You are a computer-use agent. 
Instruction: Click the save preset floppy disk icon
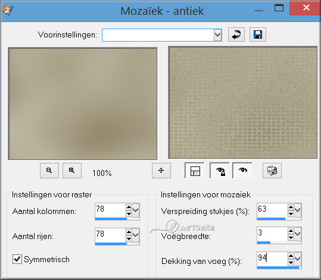258,34
